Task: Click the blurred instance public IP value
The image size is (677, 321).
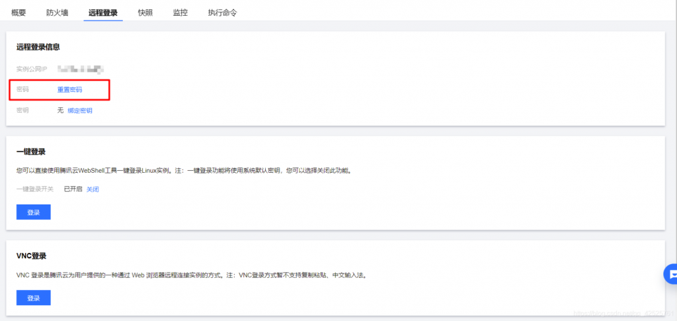Action: [81, 69]
